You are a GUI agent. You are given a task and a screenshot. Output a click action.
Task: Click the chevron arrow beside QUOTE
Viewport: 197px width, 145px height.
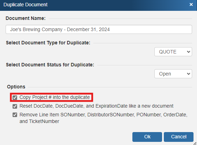tap(188, 52)
